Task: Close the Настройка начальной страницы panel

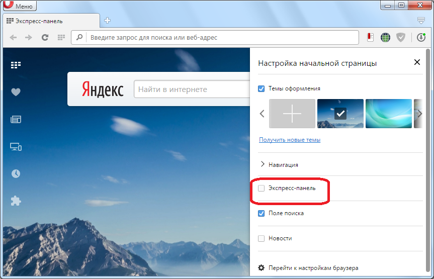Action: 417,62
